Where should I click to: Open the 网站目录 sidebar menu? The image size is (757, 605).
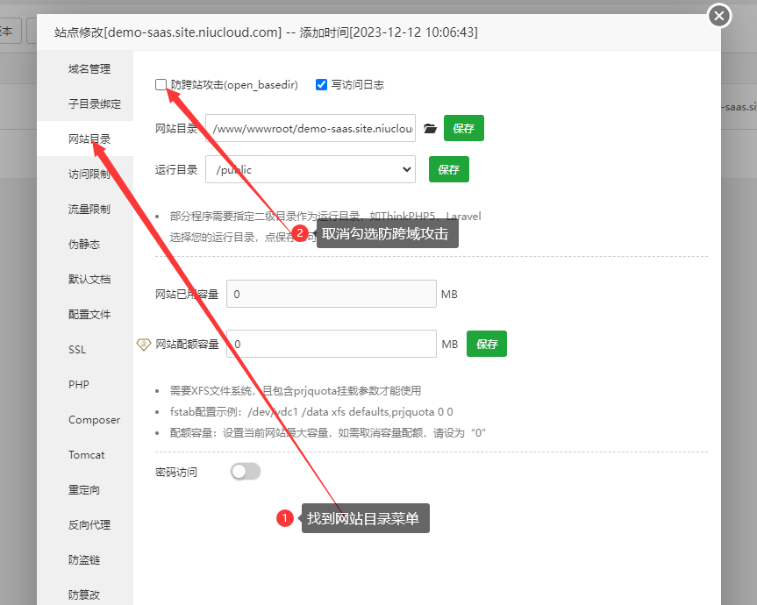click(89, 139)
